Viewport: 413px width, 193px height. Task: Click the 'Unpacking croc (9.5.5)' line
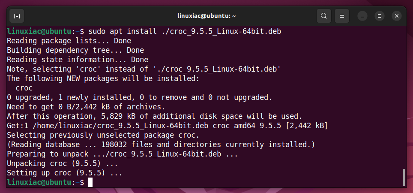tap(63, 163)
